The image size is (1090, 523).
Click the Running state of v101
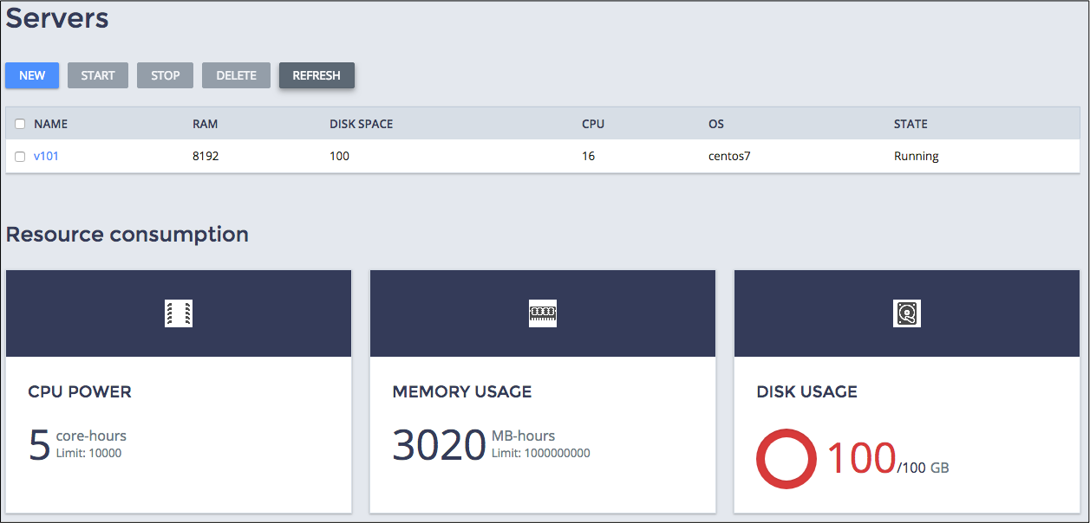(x=916, y=157)
